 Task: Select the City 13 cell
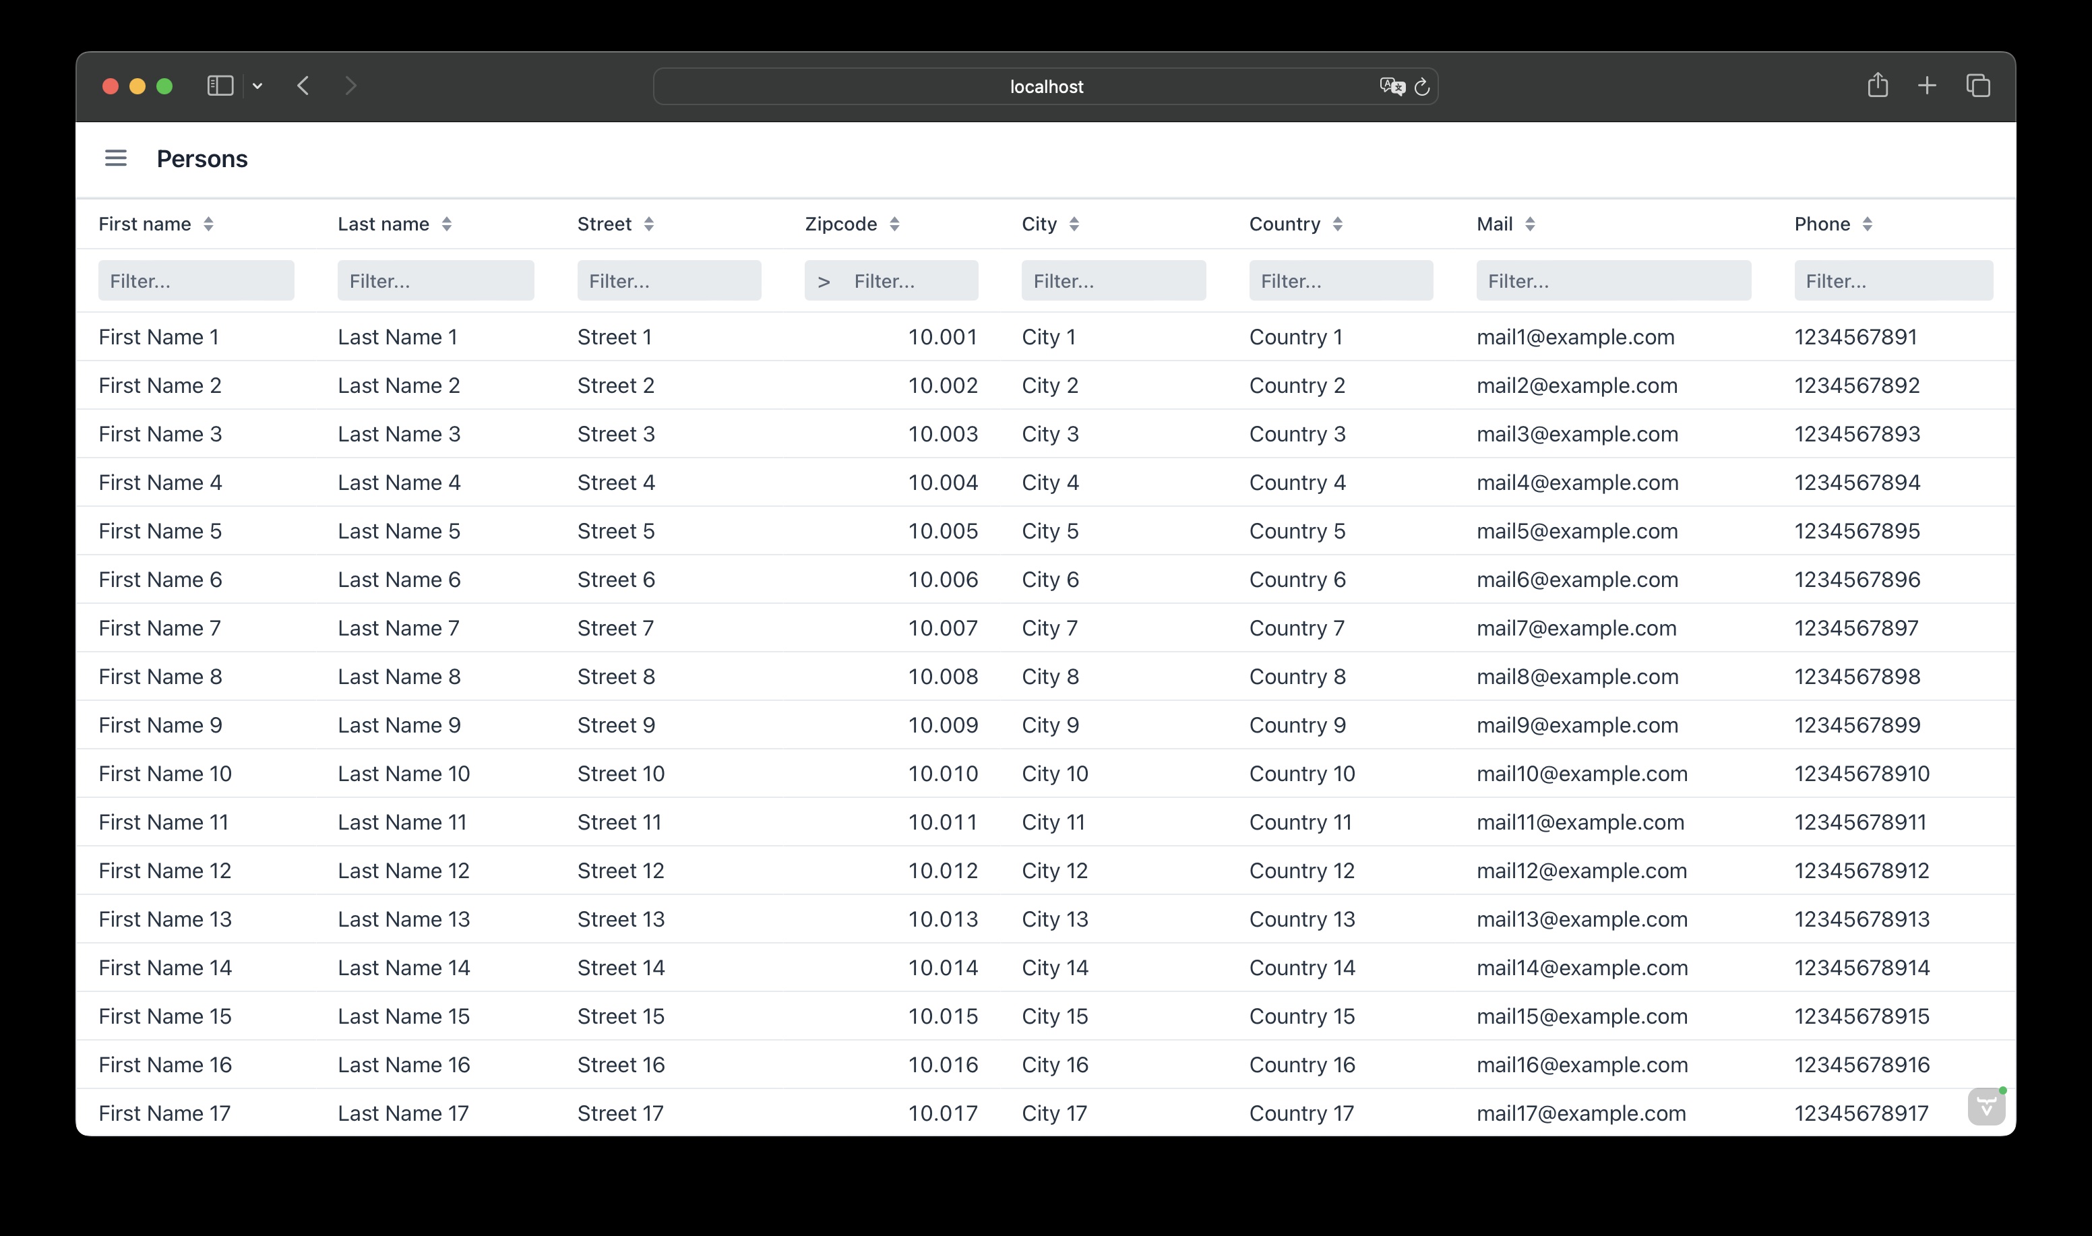coord(1055,919)
